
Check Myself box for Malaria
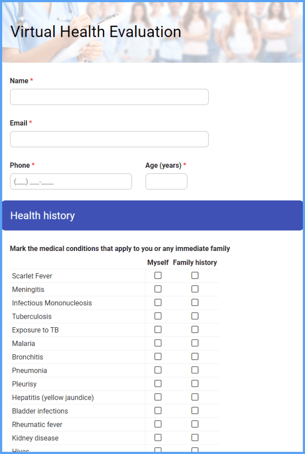coord(158,343)
